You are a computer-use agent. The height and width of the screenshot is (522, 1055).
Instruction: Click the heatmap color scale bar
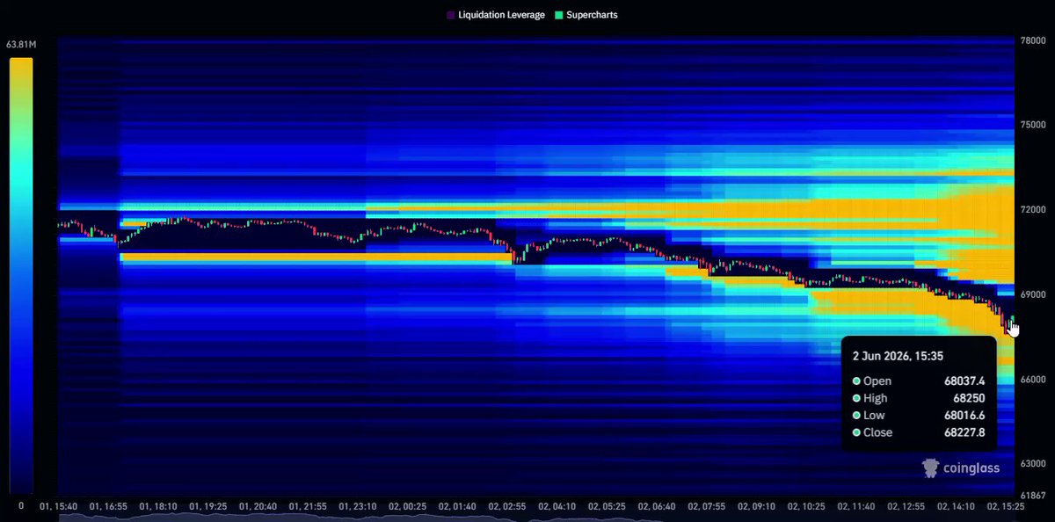coord(21,276)
